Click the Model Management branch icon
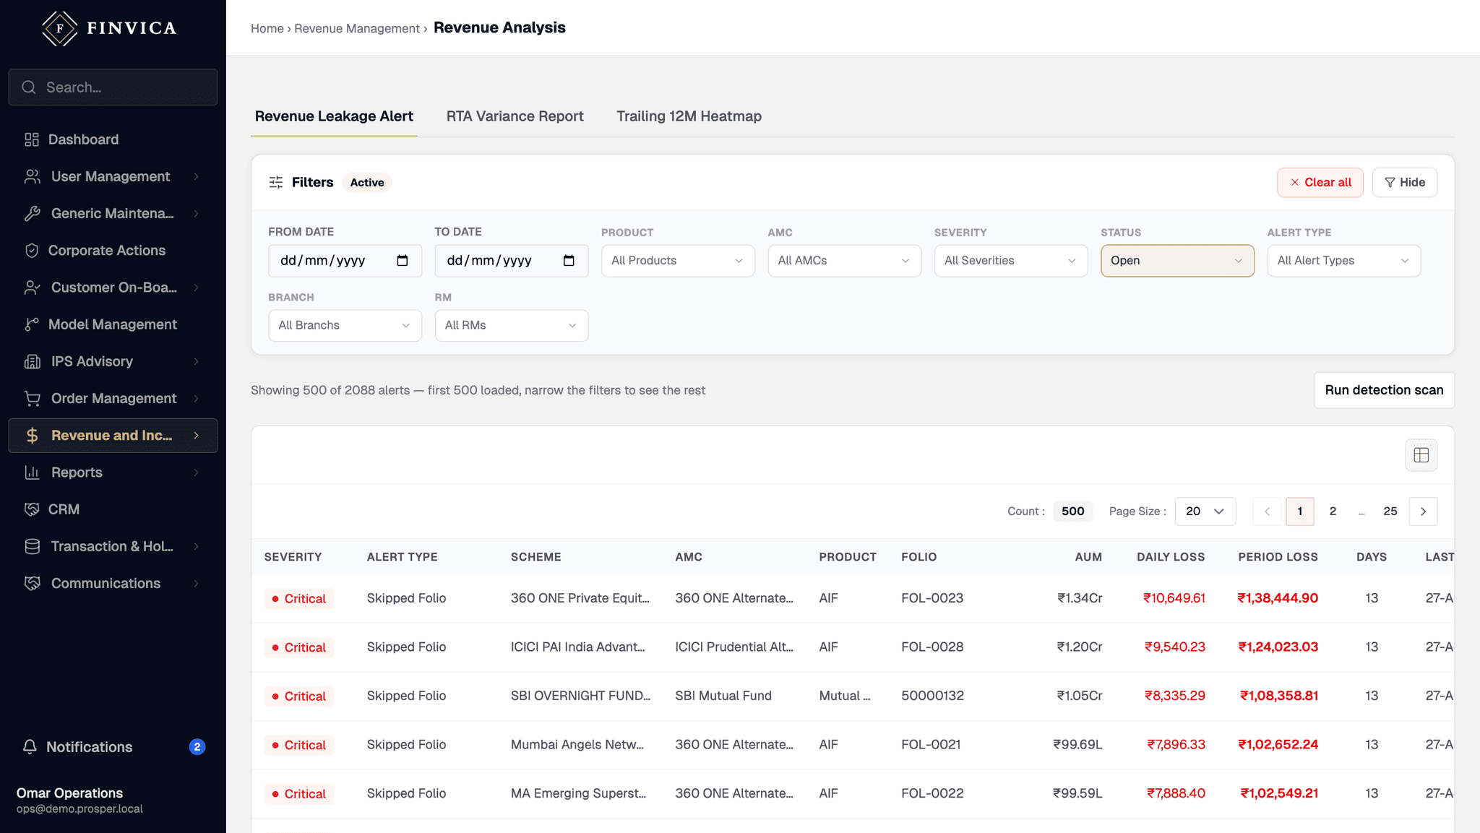 (x=32, y=324)
